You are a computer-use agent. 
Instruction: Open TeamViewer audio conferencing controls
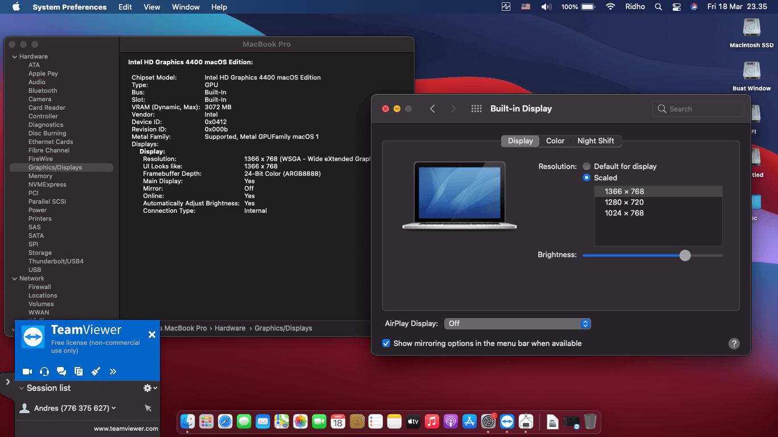pyautogui.click(x=44, y=371)
